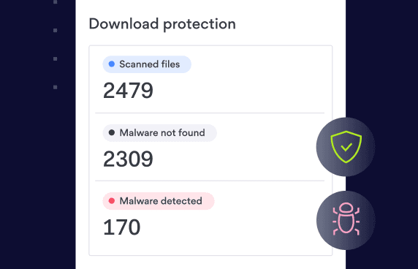The height and width of the screenshot is (269, 418).
Task: Click the second square dot in left sidebar
Action: (x=56, y=31)
